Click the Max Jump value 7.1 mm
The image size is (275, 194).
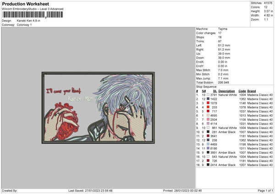click(223, 78)
